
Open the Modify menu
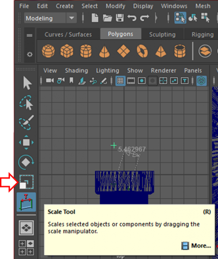tap(115, 6)
